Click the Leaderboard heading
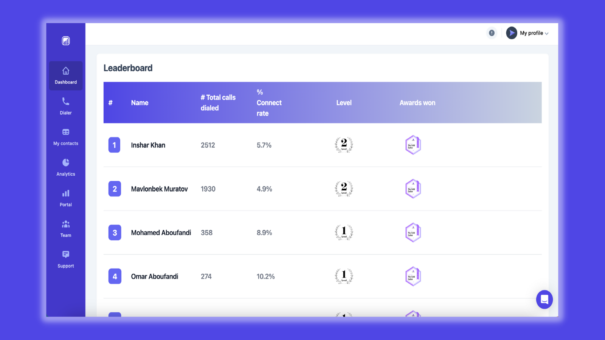 click(128, 68)
